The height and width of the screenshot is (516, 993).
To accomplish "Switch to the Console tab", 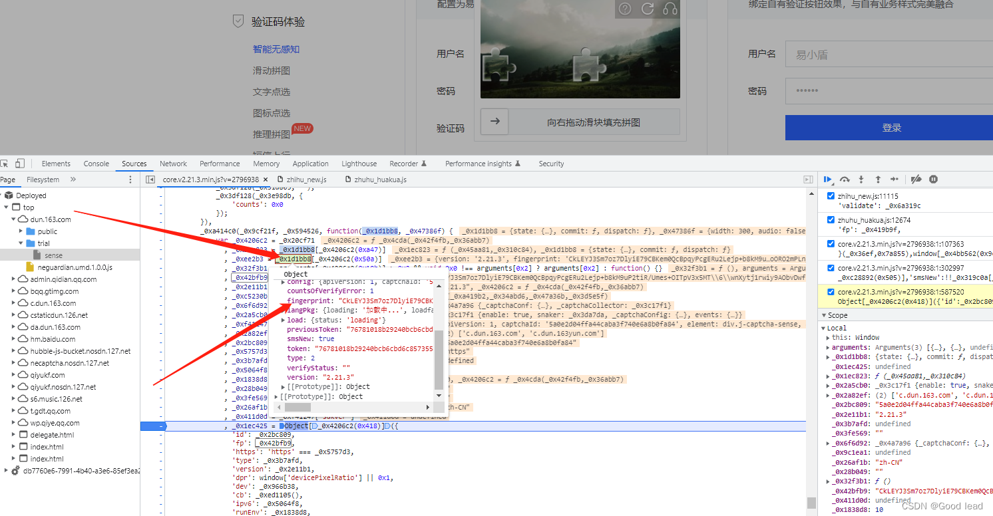I will pyautogui.click(x=96, y=164).
